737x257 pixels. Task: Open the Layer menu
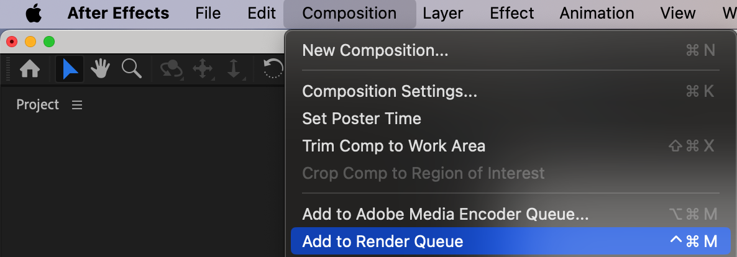pyautogui.click(x=443, y=13)
